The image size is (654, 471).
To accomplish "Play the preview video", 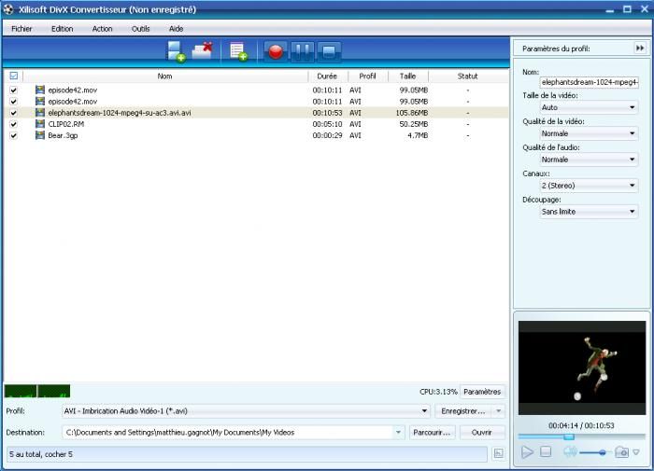I will 527,452.
